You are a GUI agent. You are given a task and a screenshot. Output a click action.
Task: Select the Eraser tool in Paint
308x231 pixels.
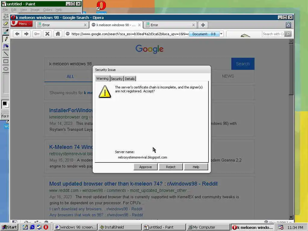(x=6, y=23)
